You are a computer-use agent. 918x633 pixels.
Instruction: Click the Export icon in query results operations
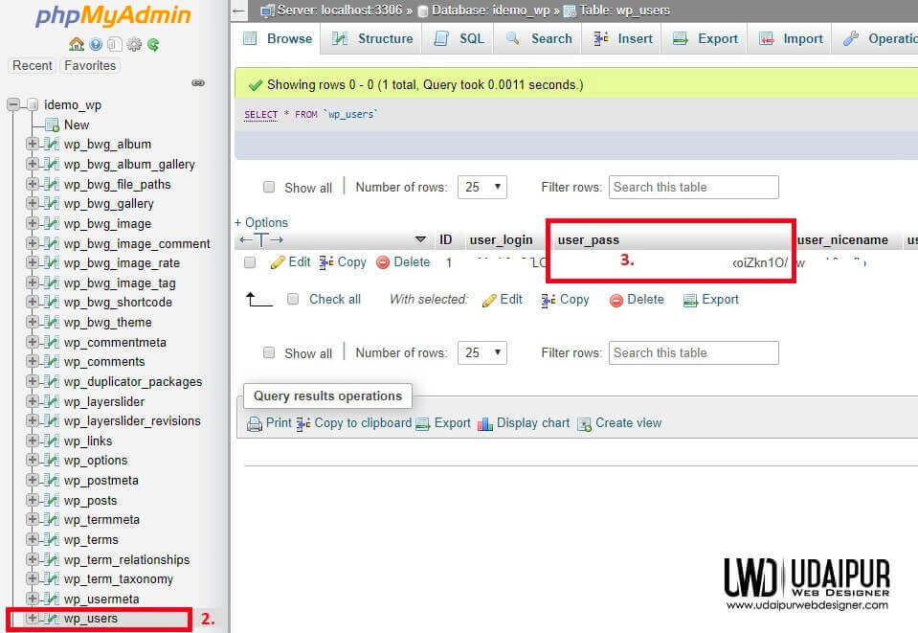pyautogui.click(x=423, y=423)
